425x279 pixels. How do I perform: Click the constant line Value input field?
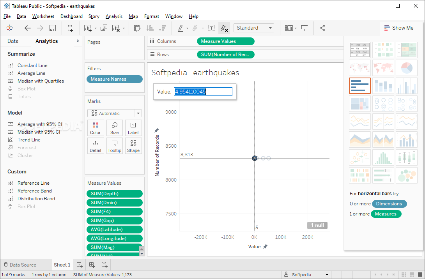pos(203,92)
